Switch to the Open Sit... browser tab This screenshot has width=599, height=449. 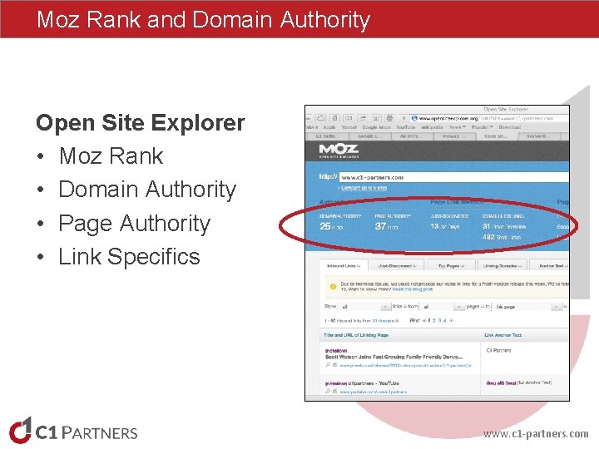(x=496, y=136)
